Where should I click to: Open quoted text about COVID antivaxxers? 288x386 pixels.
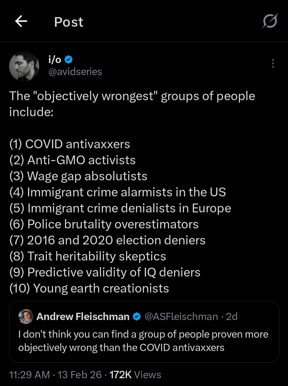point(143,341)
